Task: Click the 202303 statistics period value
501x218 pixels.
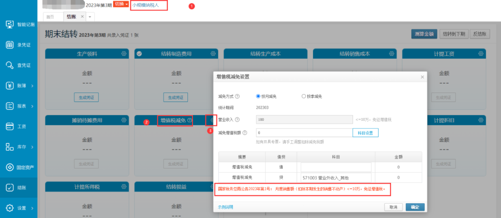Action: 262,107
